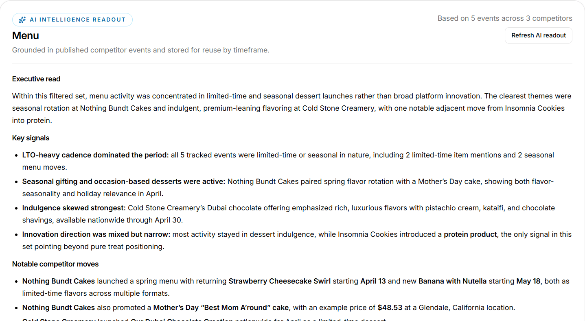Click the bold '$48.53' price
The image size is (585, 321).
[x=390, y=308]
